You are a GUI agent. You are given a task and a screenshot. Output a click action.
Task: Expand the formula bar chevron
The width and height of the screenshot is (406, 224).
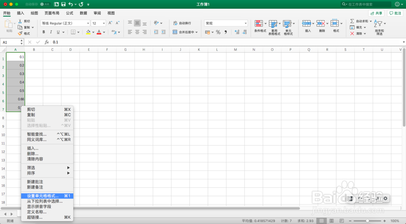[404, 42]
